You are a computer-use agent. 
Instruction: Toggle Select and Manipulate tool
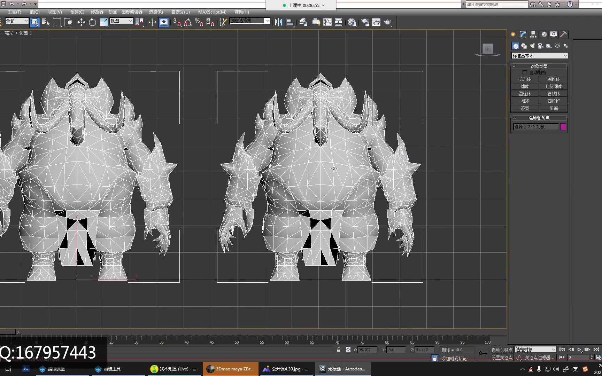click(x=152, y=22)
